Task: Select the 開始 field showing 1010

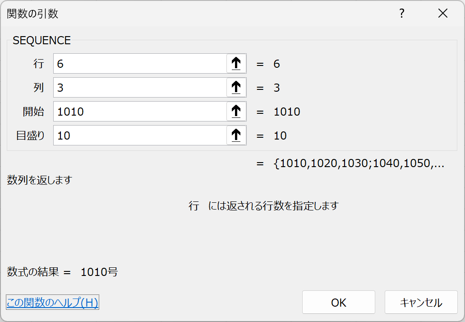Action: [140, 112]
